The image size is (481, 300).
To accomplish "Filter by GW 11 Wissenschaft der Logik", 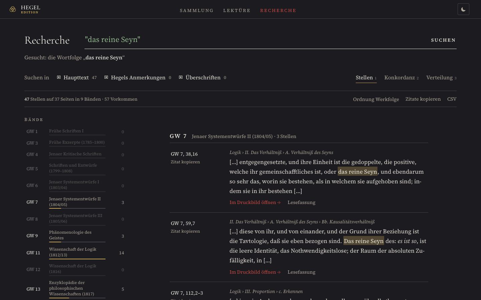I will 75,253.
